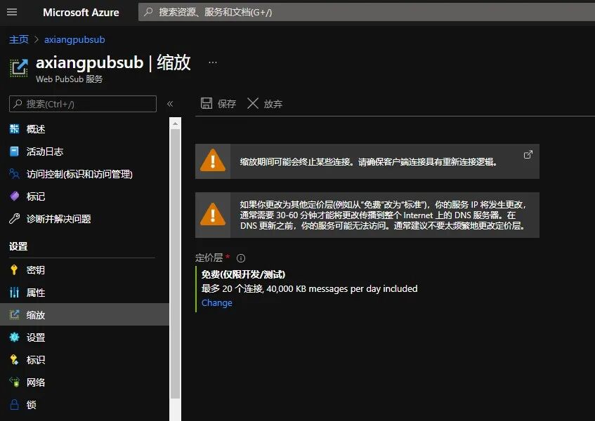
Task: Open the Azure portal hamburger menu
Action: pos(12,11)
